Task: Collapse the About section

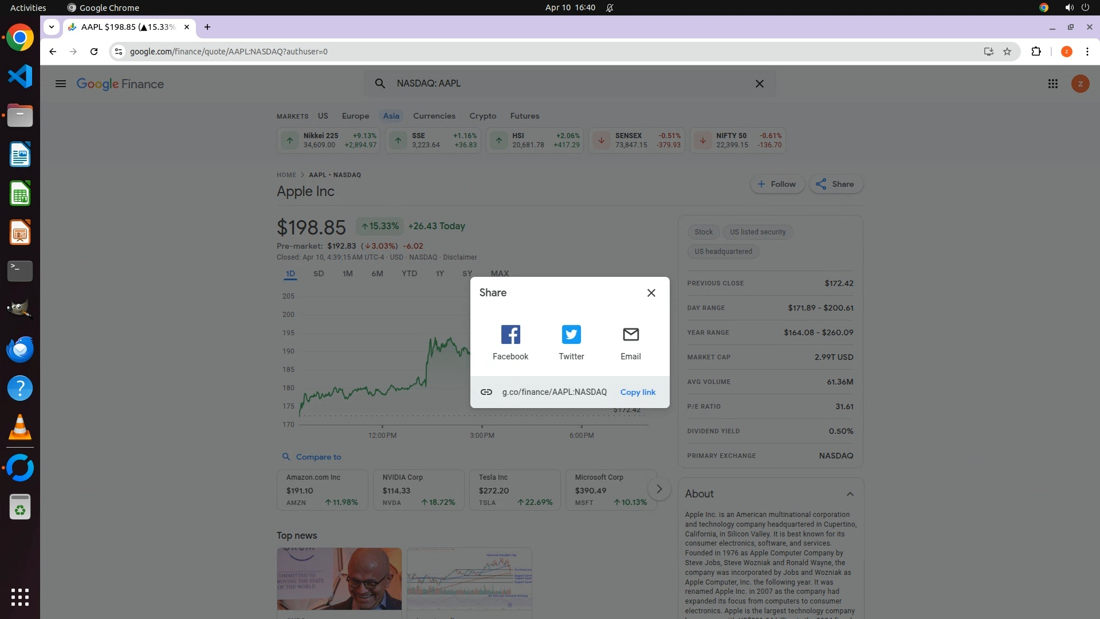Action: (850, 494)
